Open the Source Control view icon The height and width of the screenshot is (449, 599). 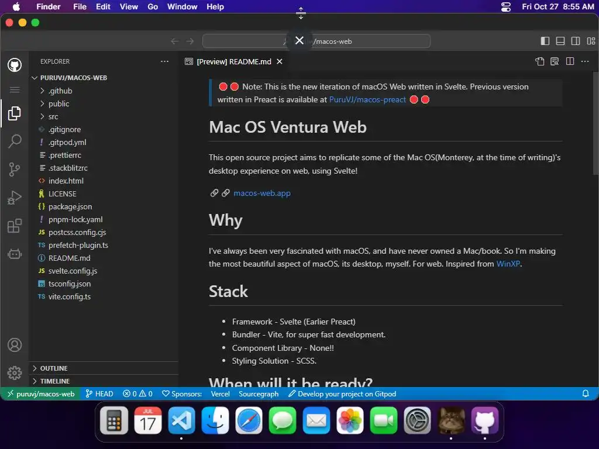click(x=15, y=169)
